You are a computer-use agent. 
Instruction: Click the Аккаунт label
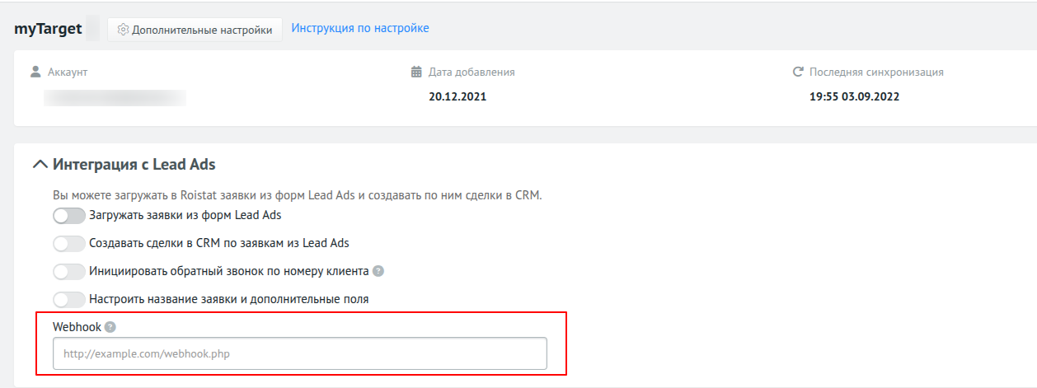(68, 72)
